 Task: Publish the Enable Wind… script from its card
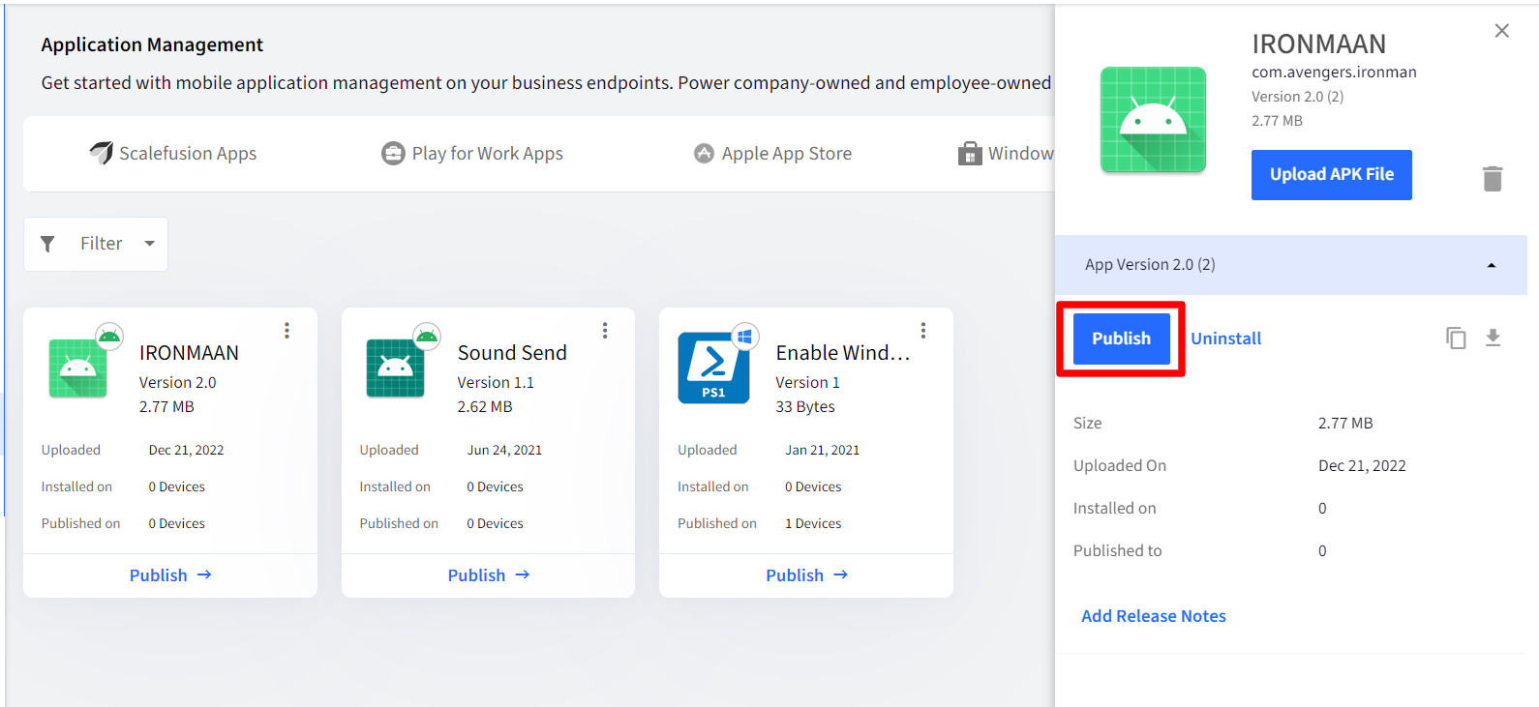click(806, 575)
